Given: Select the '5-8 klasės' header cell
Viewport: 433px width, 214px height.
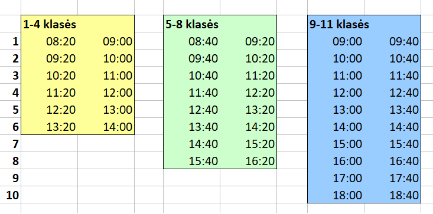Looking at the screenshot, I should [191, 24].
